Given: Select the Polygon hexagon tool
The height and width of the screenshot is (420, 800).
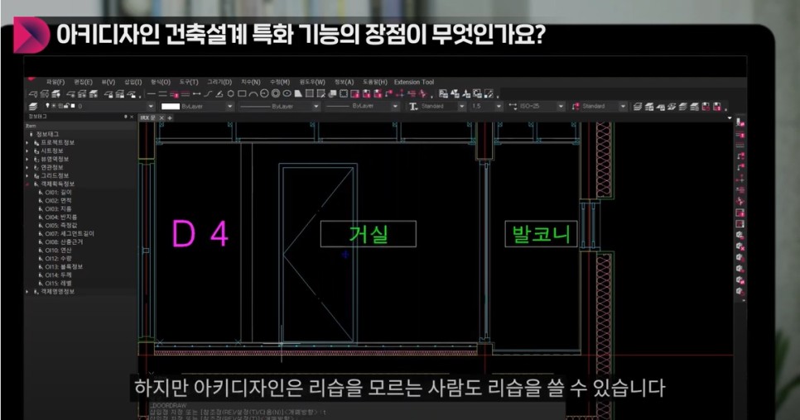Looking at the screenshot, I should pyautogui.click(x=230, y=93).
